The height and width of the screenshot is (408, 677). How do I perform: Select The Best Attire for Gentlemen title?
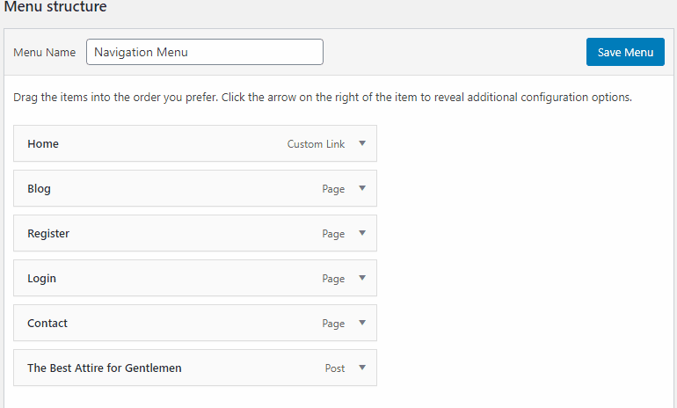point(105,368)
